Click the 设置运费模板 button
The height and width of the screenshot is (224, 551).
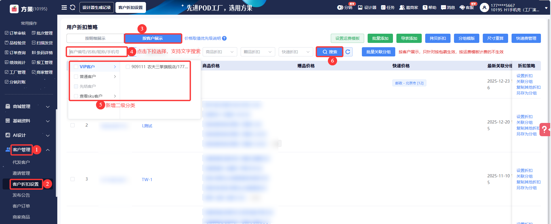pos(347,38)
